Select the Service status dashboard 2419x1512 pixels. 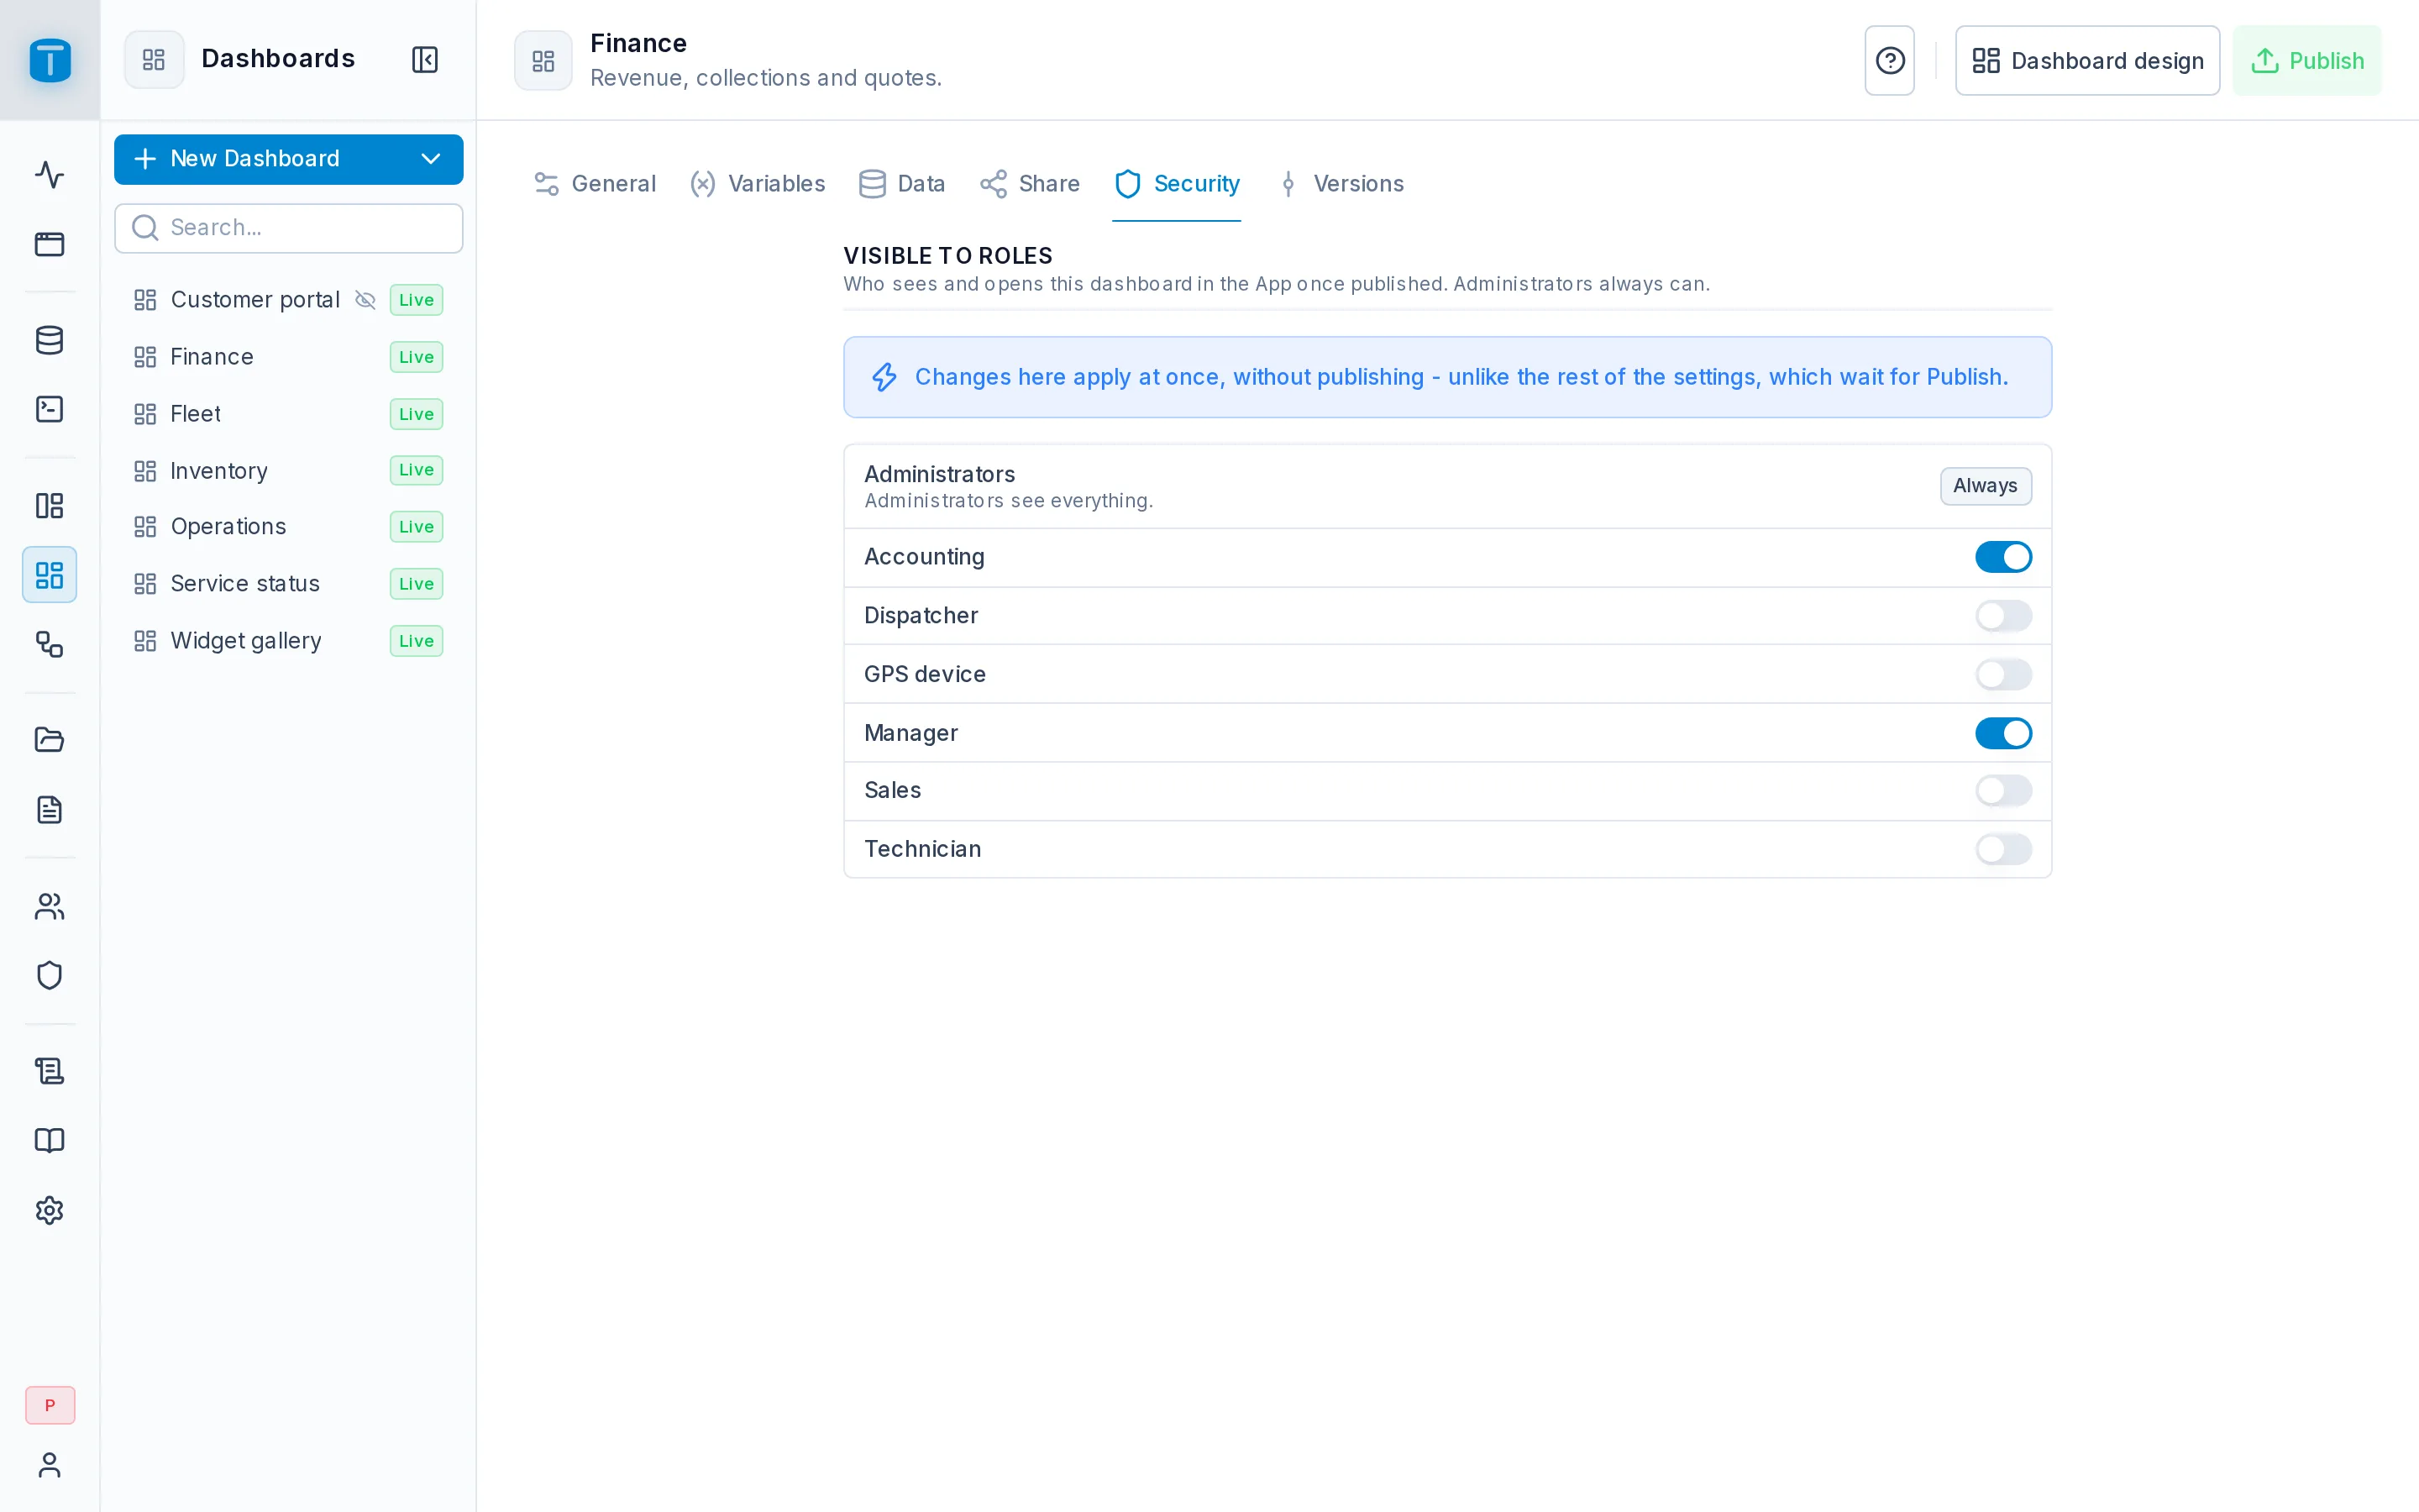[x=289, y=584]
